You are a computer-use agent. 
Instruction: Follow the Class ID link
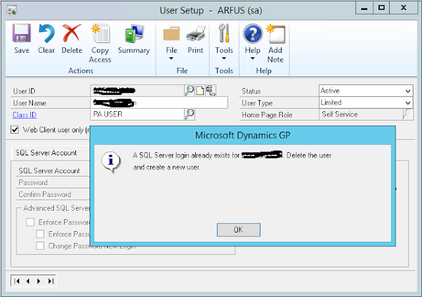pos(24,115)
